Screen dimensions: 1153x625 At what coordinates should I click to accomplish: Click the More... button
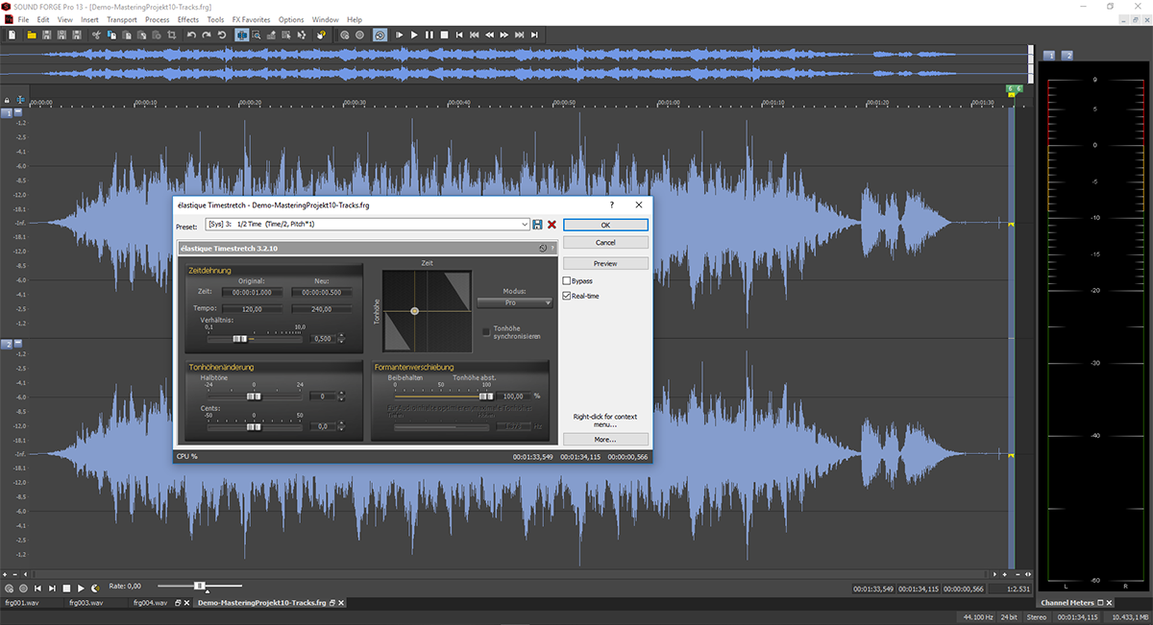(x=605, y=439)
